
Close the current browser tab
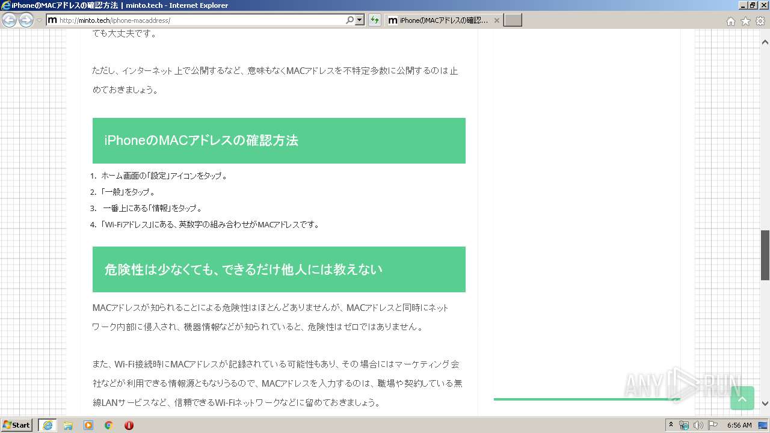coord(496,20)
